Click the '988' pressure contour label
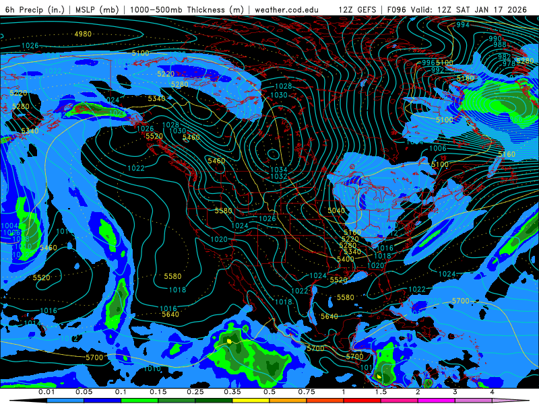Screen dimensions: 539x404 pyautogui.click(x=500, y=44)
